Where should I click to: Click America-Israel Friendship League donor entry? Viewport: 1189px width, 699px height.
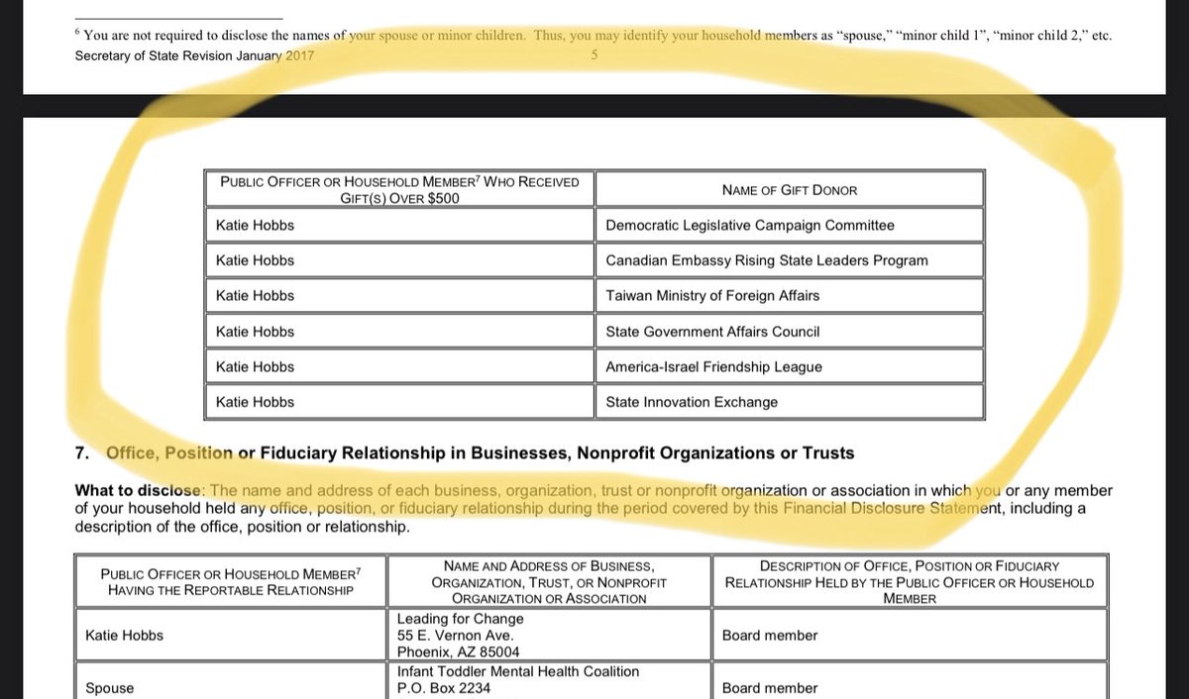click(x=713, y=367)
